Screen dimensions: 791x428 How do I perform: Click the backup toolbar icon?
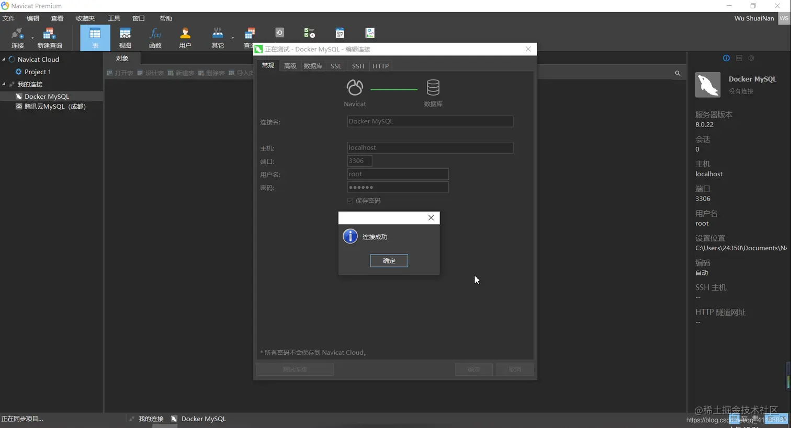(x=279, y=32)
